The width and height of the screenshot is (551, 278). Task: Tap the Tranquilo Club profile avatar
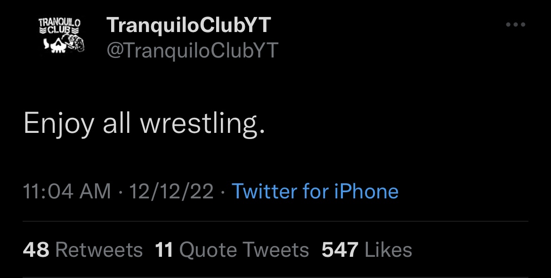pyautogui.click(x=61, y=35)
